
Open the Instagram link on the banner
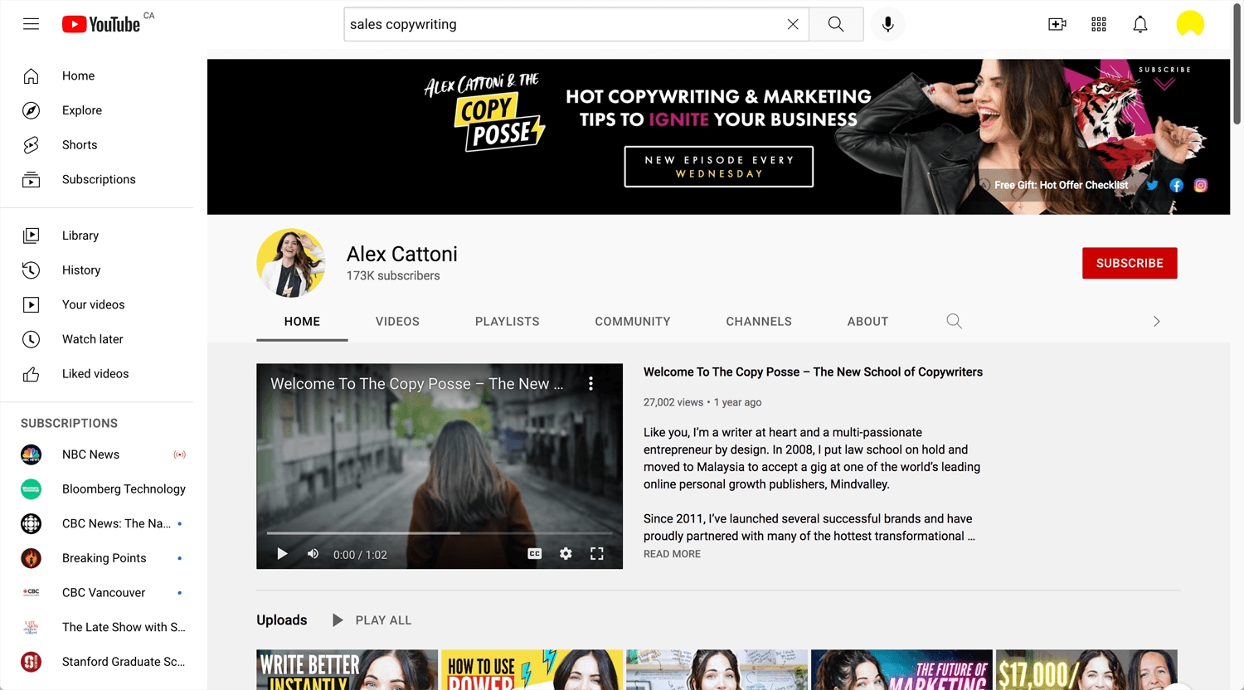click(x=1200, y=186)
